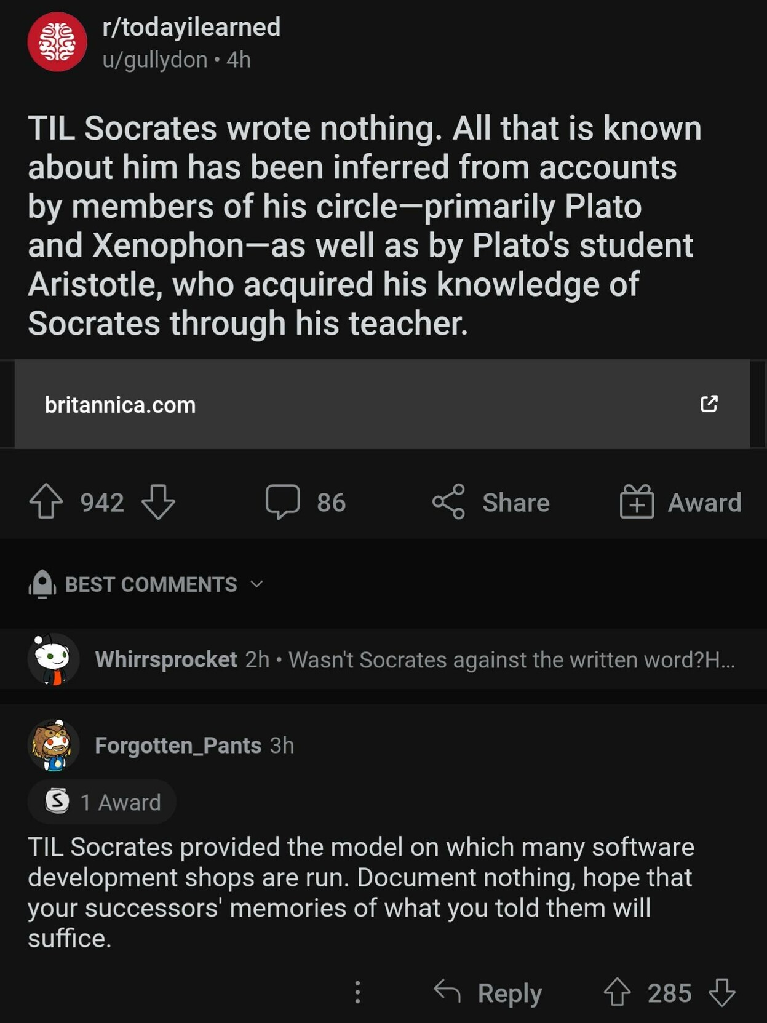Open the r/todayilearned subreddit avatar

click(57, 42)
